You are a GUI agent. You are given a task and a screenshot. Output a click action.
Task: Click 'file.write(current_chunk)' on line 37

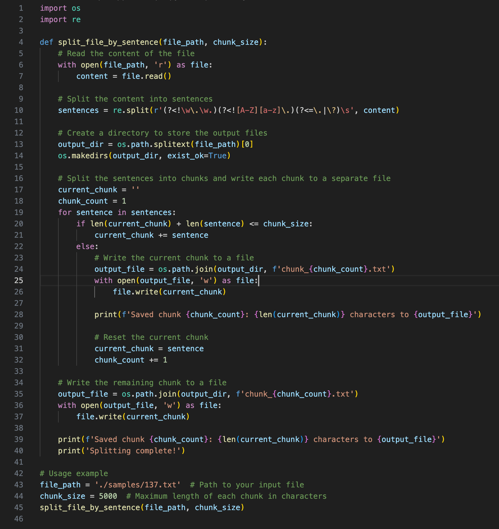click(x=133, y=417)
